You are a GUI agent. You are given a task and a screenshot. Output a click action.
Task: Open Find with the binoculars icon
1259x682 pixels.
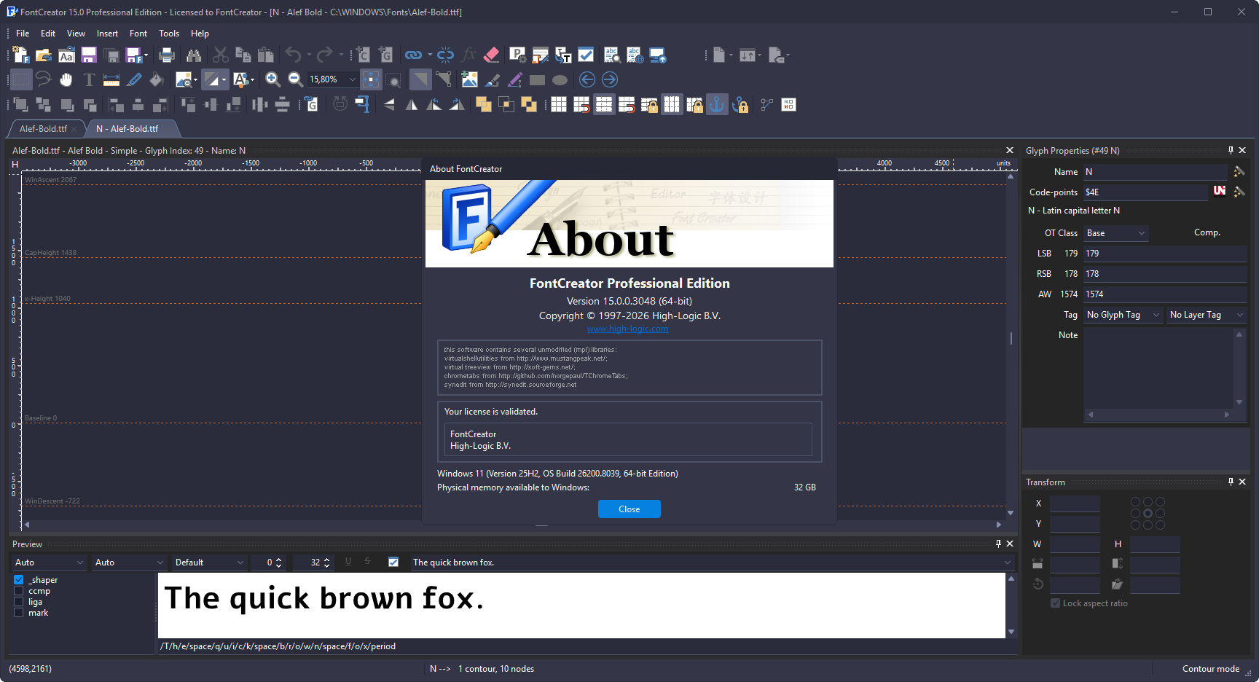click(x=193, y=55)
